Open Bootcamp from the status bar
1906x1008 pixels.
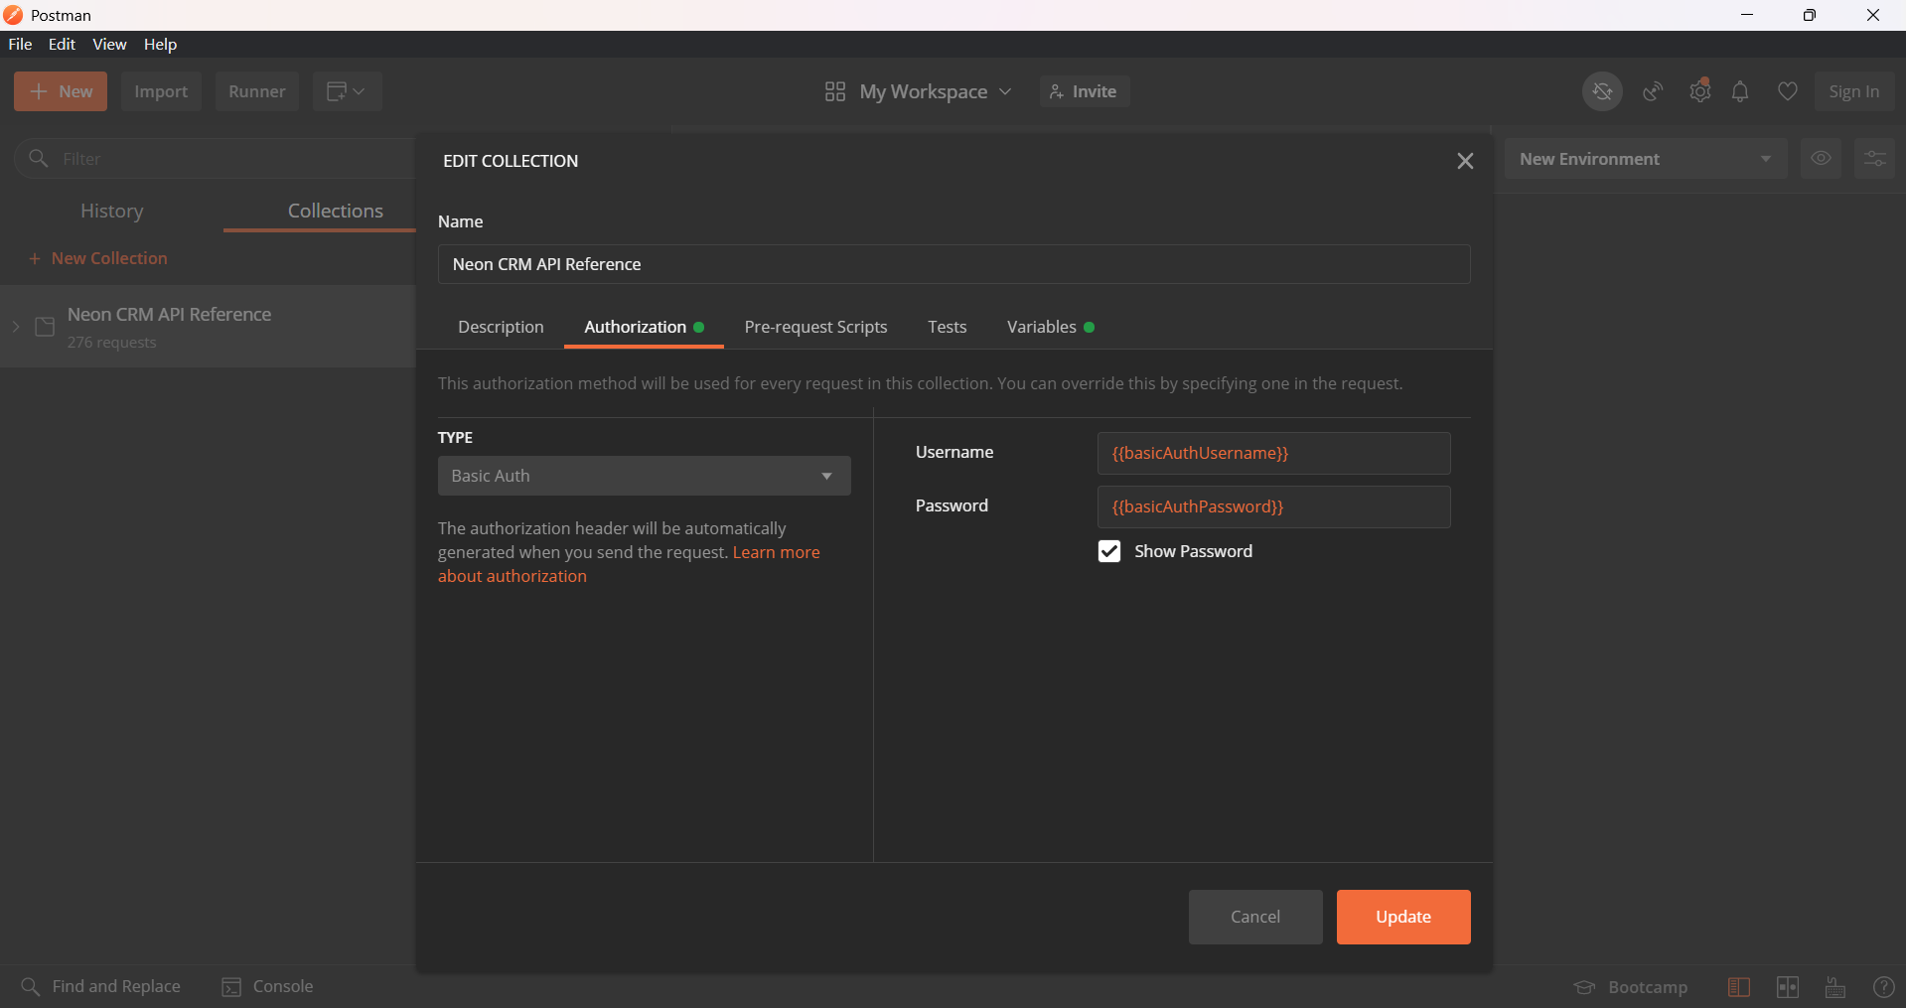[x=1631, y=987]
